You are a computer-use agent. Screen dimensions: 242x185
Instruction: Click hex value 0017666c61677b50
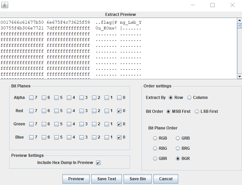click(22, 22)
